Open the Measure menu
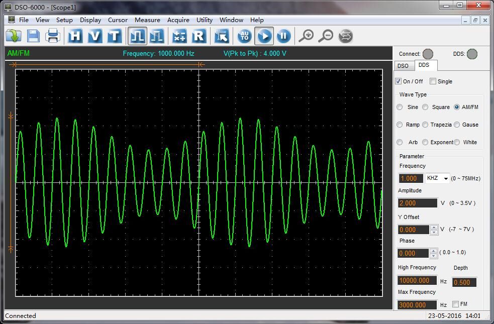The width and height of the screenshot is (494, 324). (x=147, y=20)
